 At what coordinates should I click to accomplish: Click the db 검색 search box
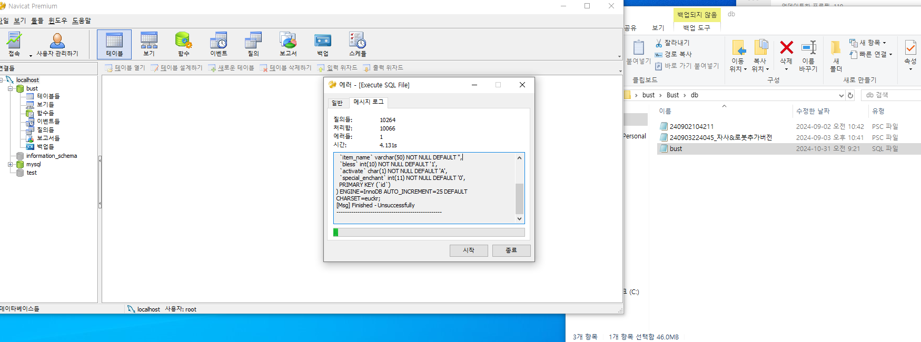click(x=891, y=95)
